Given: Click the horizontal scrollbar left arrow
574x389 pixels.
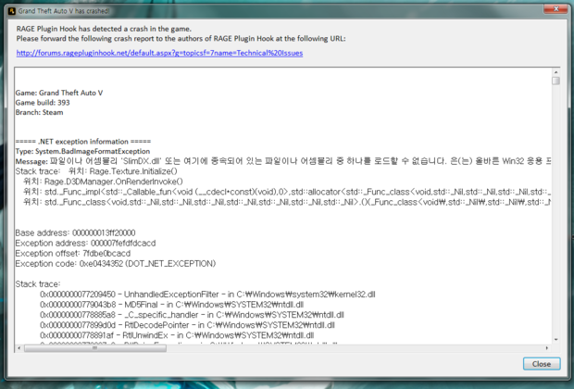Looking at the screenshot, I should pyautogui.click(x=19, y=348).
